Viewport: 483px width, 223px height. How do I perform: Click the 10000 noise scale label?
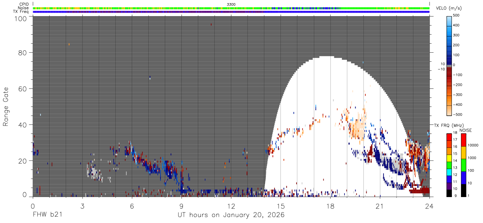coord(474,145)
